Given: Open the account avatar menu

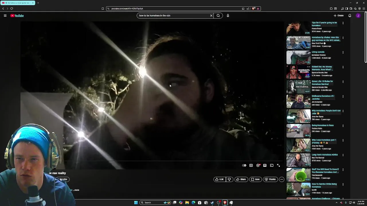Looking at the screenshot, I should point(358,15).
